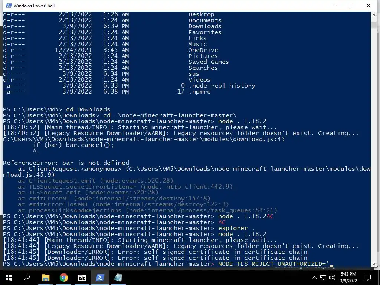380x285 pixels.
Task: Open taskbar Search magnifier
Action: [x=27, y=278]
